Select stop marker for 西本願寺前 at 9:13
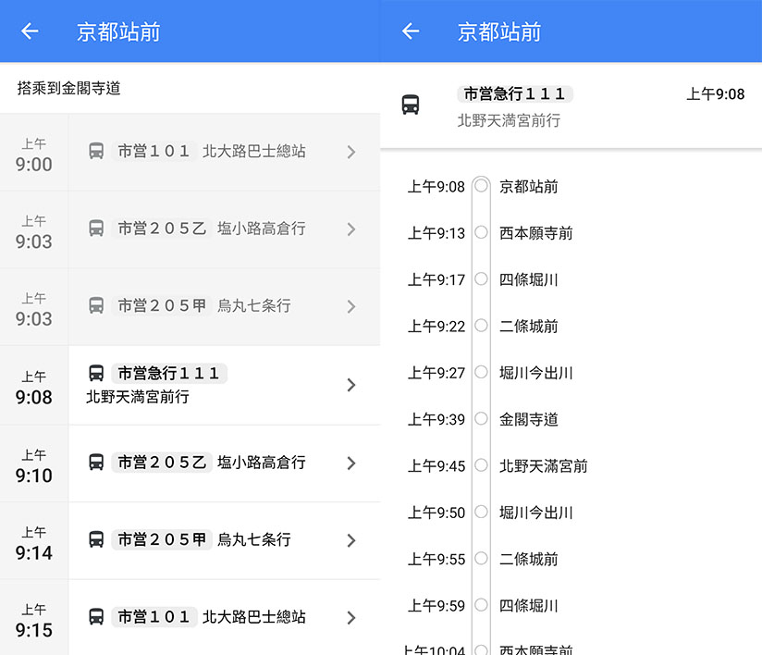The image size is (762, 655). click(481, 232)
